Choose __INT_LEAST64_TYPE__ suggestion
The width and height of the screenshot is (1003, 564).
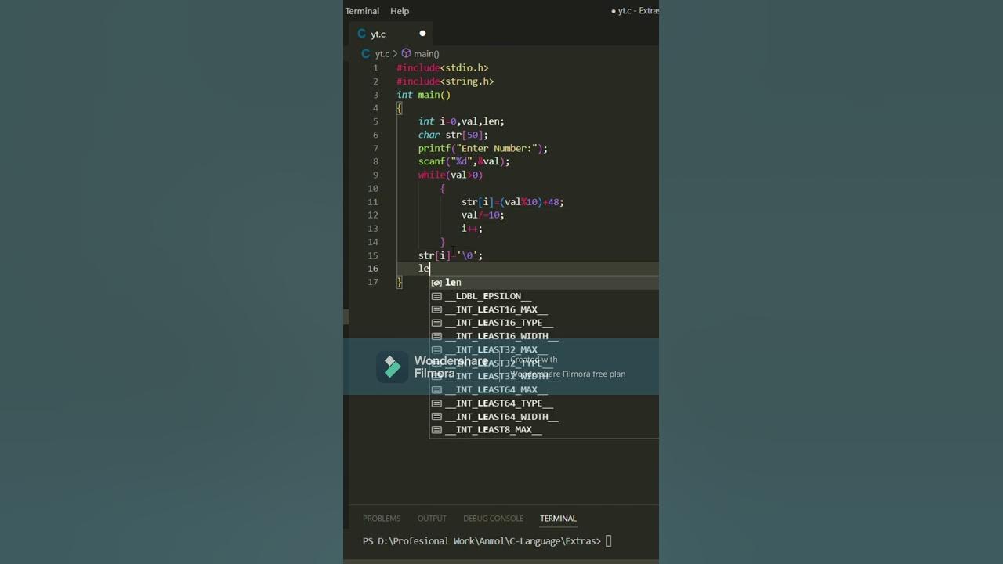click(544, 403)
